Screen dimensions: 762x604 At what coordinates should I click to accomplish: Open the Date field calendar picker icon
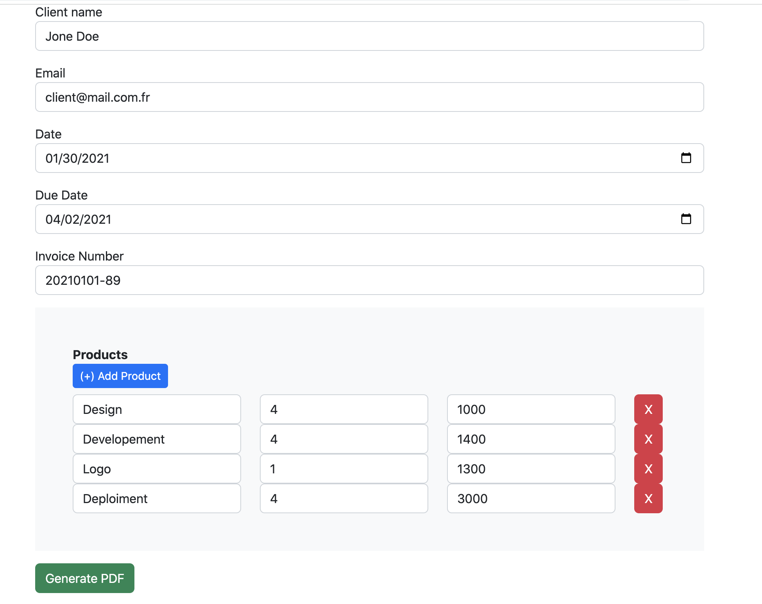click(x=686, y=158)
